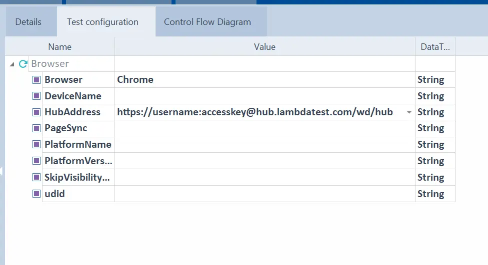488x265 pixels.
Task: Click the purple icon next to HubAddress
Action: (x=36, y=112)
